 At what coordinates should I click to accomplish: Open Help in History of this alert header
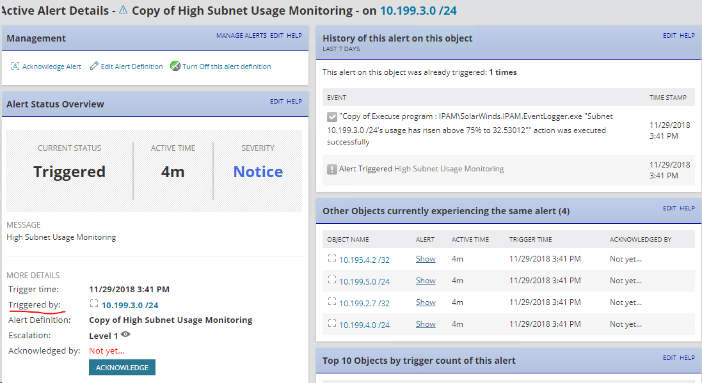coord(687,35)
